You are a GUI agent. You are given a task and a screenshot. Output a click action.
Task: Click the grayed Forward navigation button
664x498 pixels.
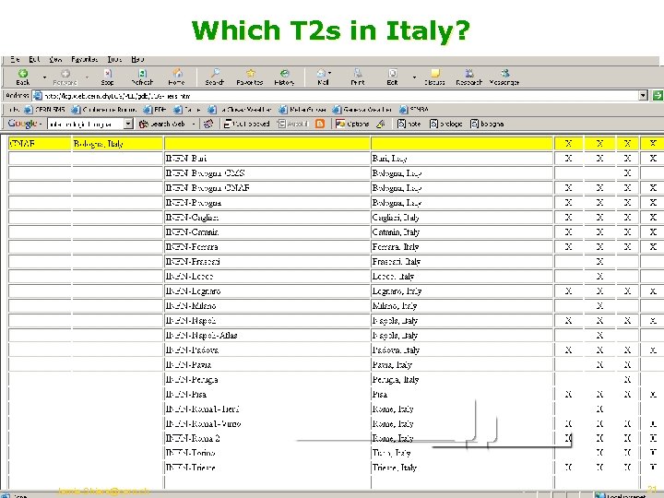pos(65,77)
